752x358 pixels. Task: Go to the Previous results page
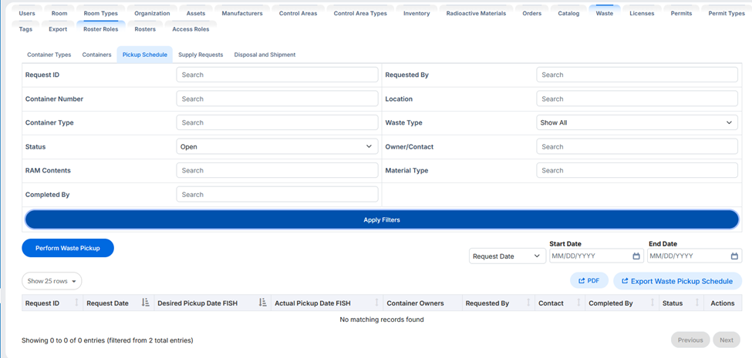[x=690, y=340]
